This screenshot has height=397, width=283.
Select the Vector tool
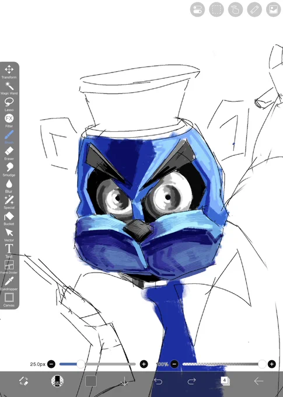(x=9, y=235)
